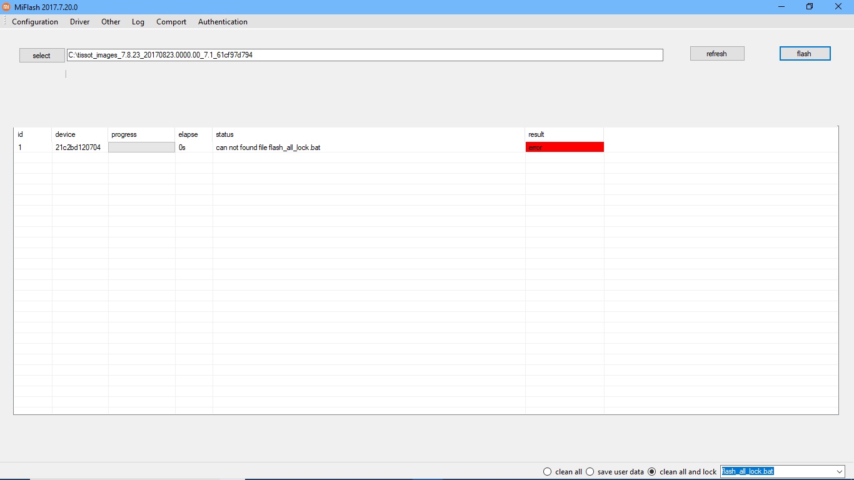The image size is (854, 480).
Task: Click the flash_all_lock.bat script text field
Action: coord(777,472)
